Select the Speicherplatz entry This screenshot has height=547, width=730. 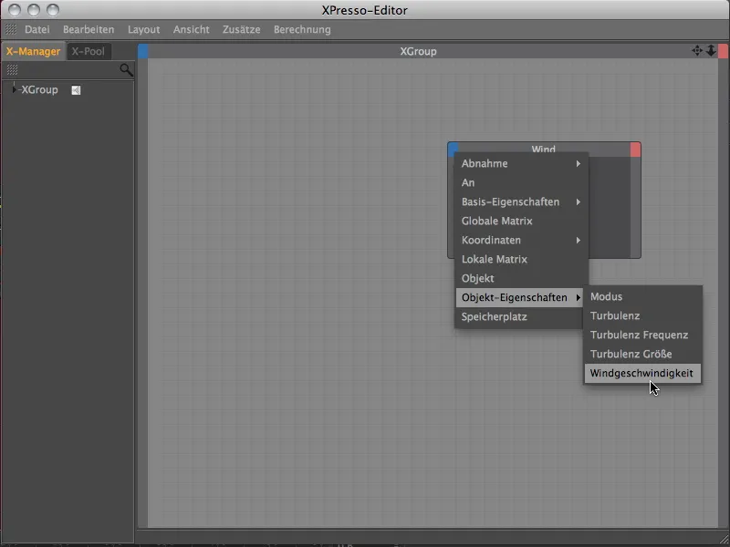(521, 316)
